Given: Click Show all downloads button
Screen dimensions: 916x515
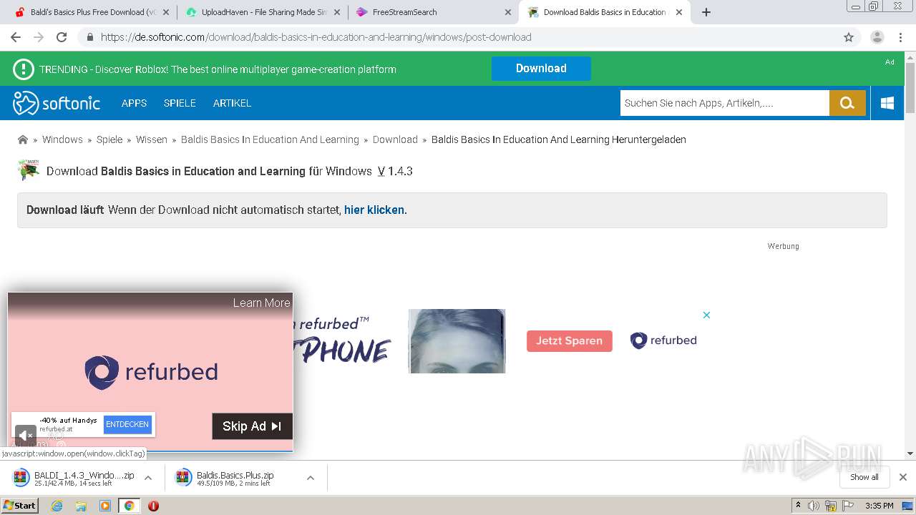Looking at the screenshot, I should coord(864,477).
